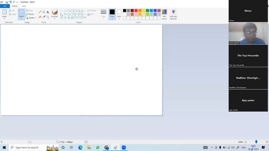Click the zoom out minus button
The height and width of the screenshot is (151, 269).
[x=245, y=142]
